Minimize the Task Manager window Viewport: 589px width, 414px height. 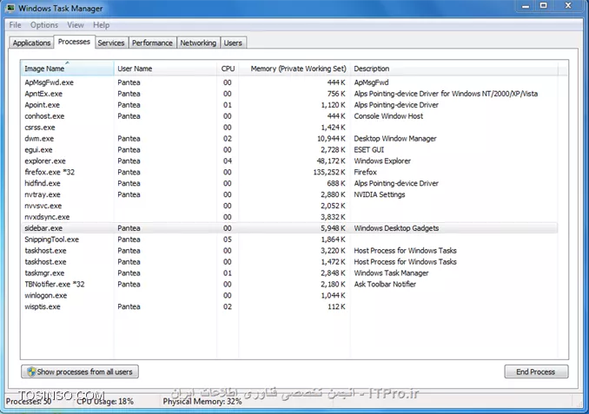(x=526, y=6)
